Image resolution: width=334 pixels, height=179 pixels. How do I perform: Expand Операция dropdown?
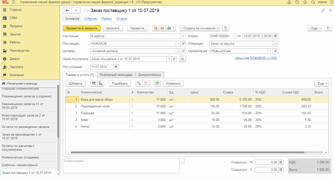point(276,44)
